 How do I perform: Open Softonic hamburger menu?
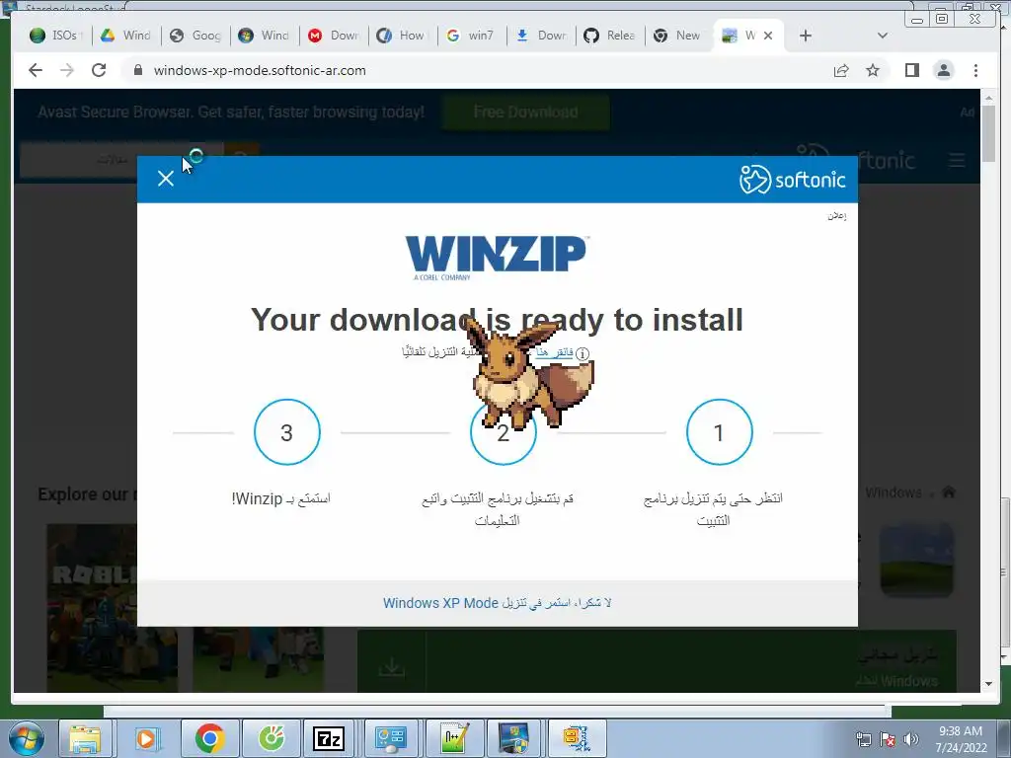point(957,160)
